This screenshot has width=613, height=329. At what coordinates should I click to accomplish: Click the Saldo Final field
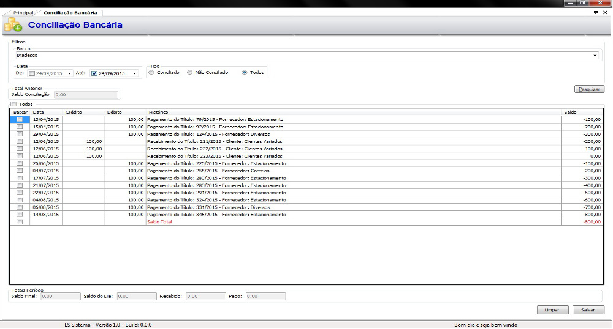click(61, 296)
